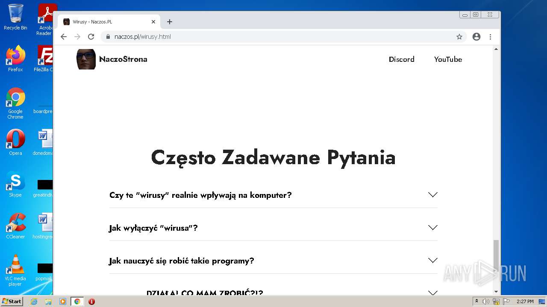Image resolution: width=547 pixels, height=307 pixels.
Task: Open a new tab with plus button
Action: (170, 22)
